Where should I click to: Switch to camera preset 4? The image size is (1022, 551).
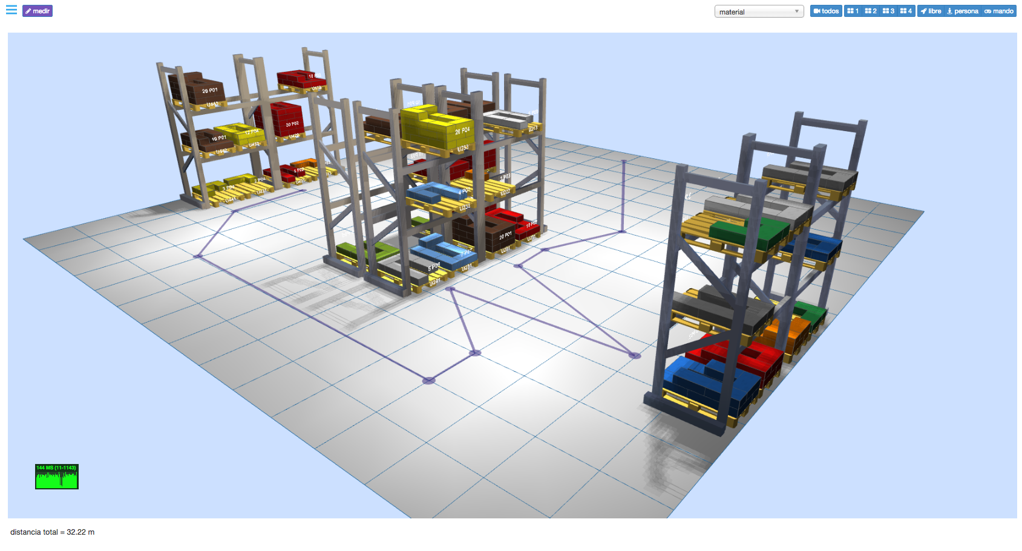[906, 11]
